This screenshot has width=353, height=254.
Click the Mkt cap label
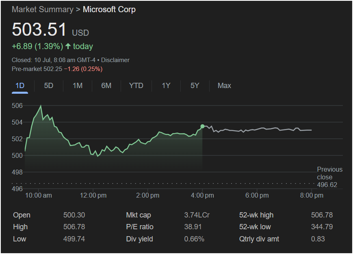[x=139, y=215]
